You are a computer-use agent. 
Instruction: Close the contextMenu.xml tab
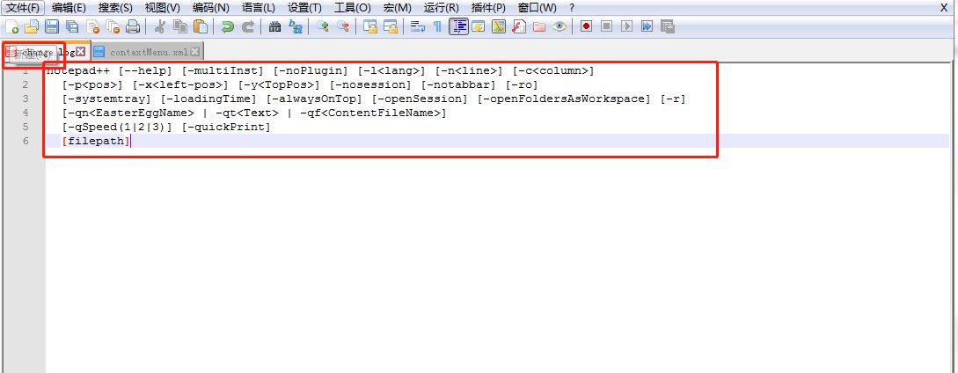click(195, 52)
